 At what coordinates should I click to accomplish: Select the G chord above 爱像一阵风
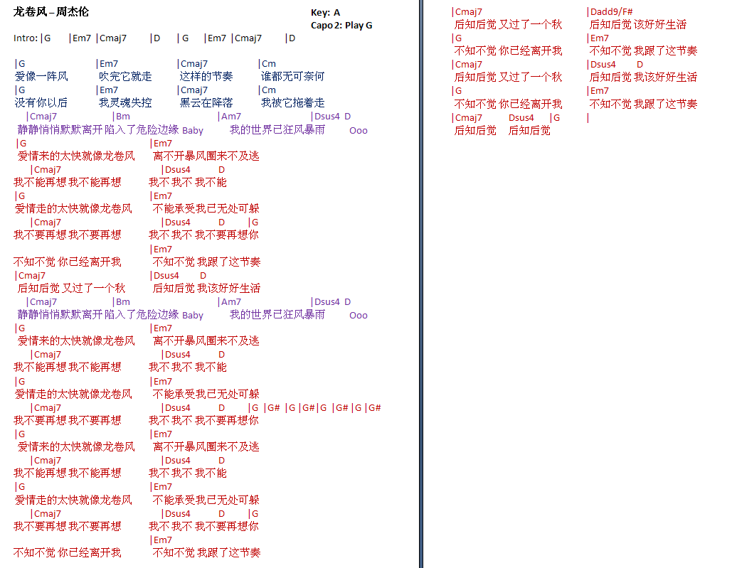pyautogui.click(x=21, y=64)
